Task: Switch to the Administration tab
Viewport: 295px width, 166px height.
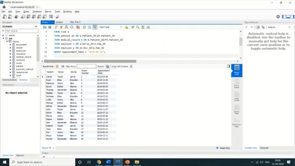Action: (x=9, y=80)
